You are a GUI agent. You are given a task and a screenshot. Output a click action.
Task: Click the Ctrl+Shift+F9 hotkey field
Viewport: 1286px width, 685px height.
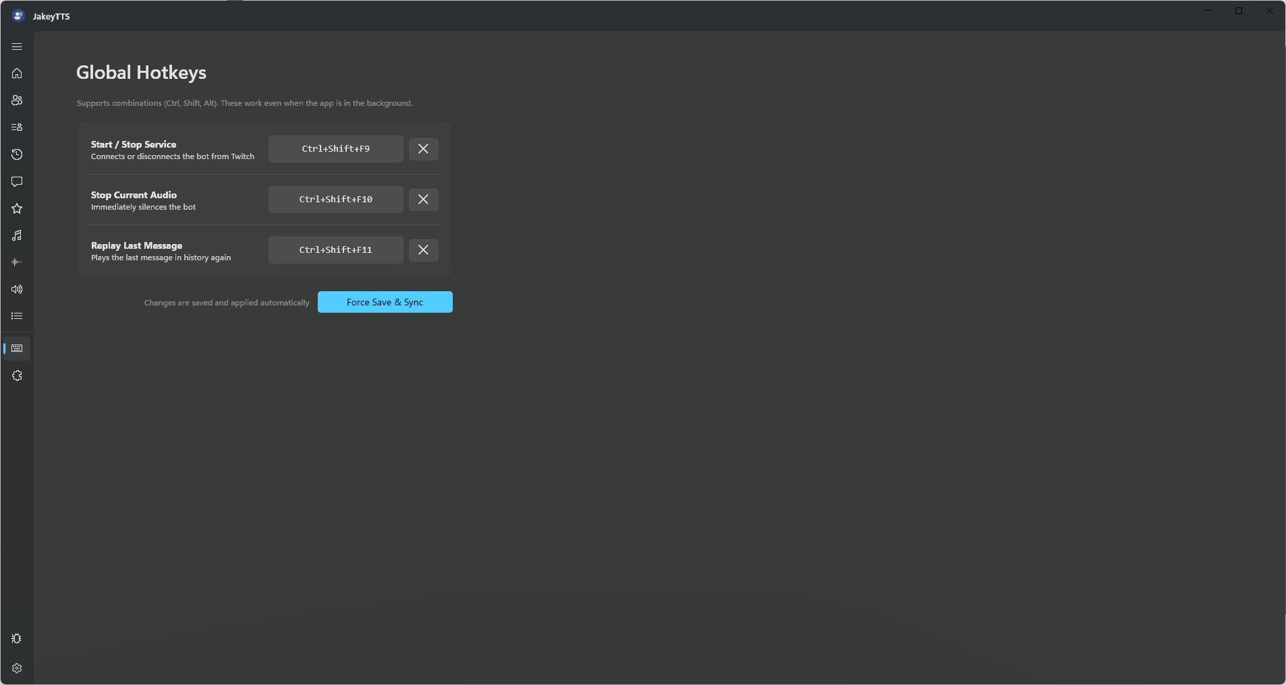pyautogui.click(x=336, y=149)
